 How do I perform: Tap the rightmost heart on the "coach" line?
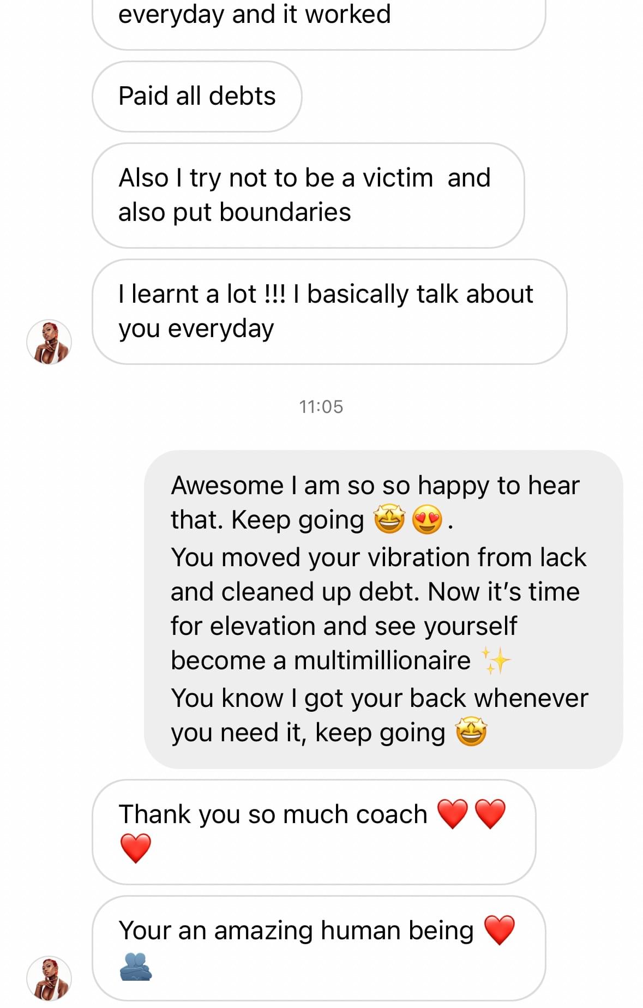click(x=490, y=814)
